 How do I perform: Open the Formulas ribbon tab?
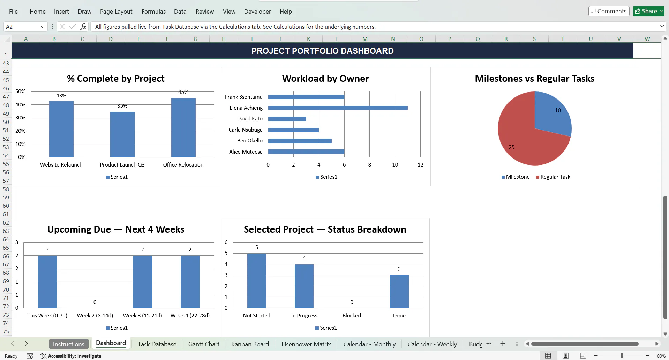(153, 12)
